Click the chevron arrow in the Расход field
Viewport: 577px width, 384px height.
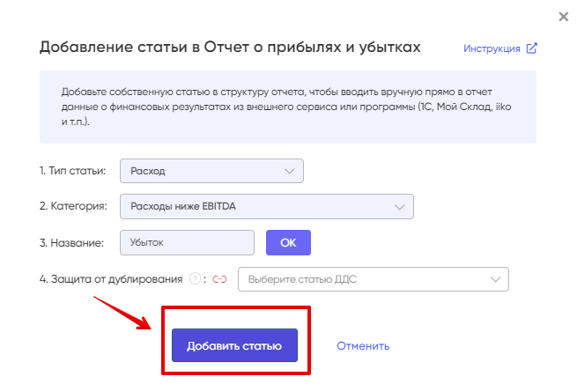coord(290,172)
